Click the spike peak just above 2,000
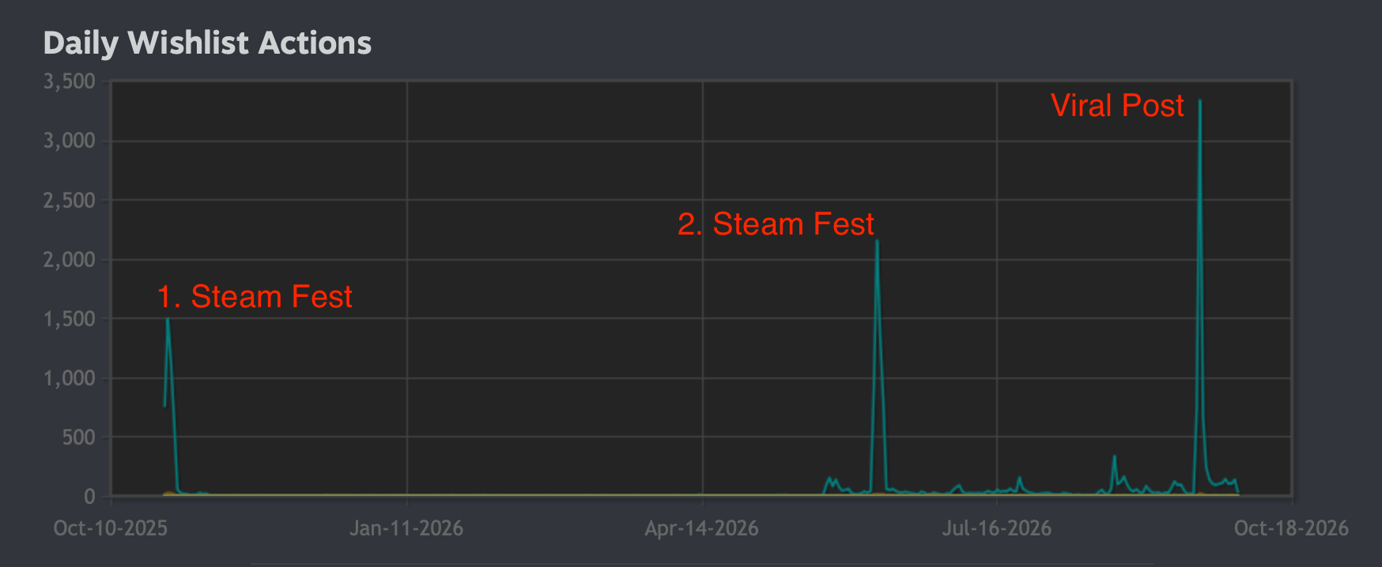The width and height of the screenshot is (1382, 567). coord(878,241)
